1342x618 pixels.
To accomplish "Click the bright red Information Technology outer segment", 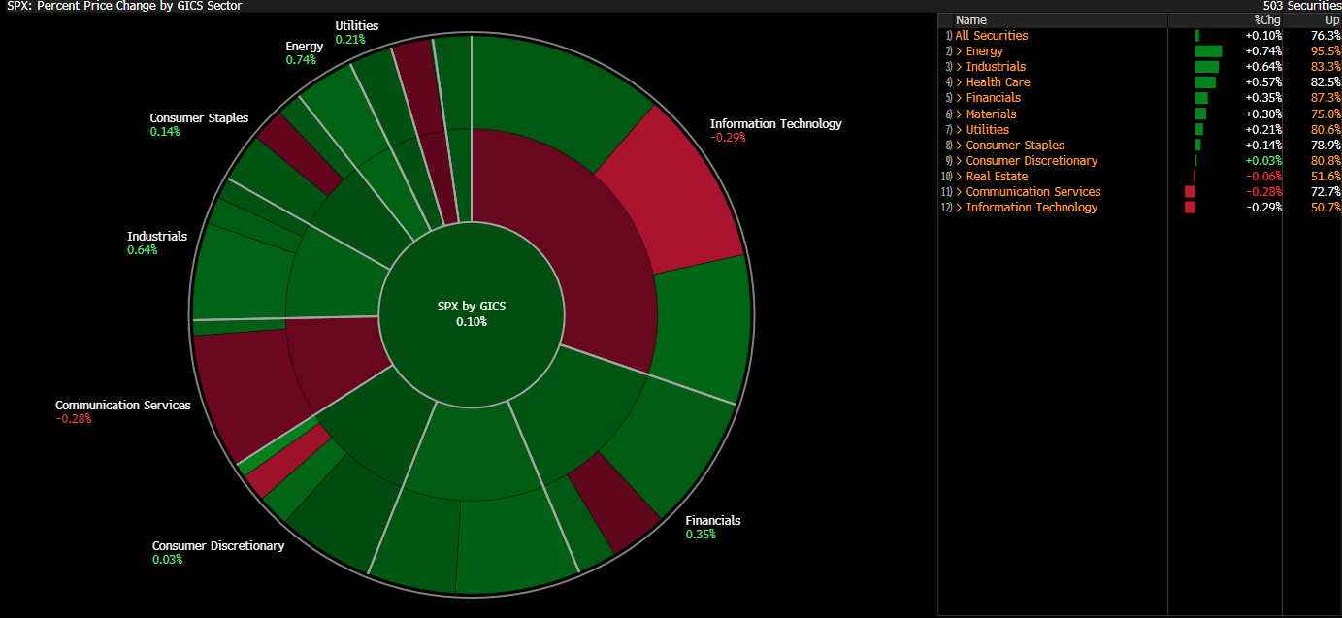I will tap(670, 189).
